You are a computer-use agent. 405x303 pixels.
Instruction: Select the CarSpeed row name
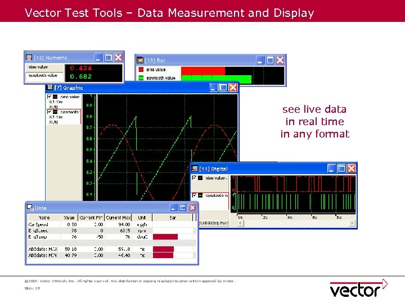[x=38, y=224]
